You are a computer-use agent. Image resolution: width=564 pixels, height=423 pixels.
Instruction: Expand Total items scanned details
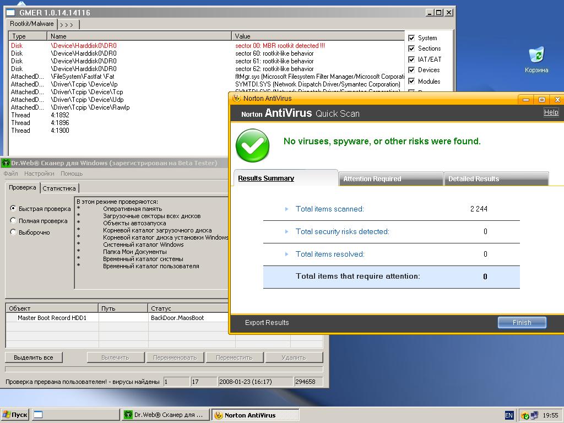tap(286, 209)
